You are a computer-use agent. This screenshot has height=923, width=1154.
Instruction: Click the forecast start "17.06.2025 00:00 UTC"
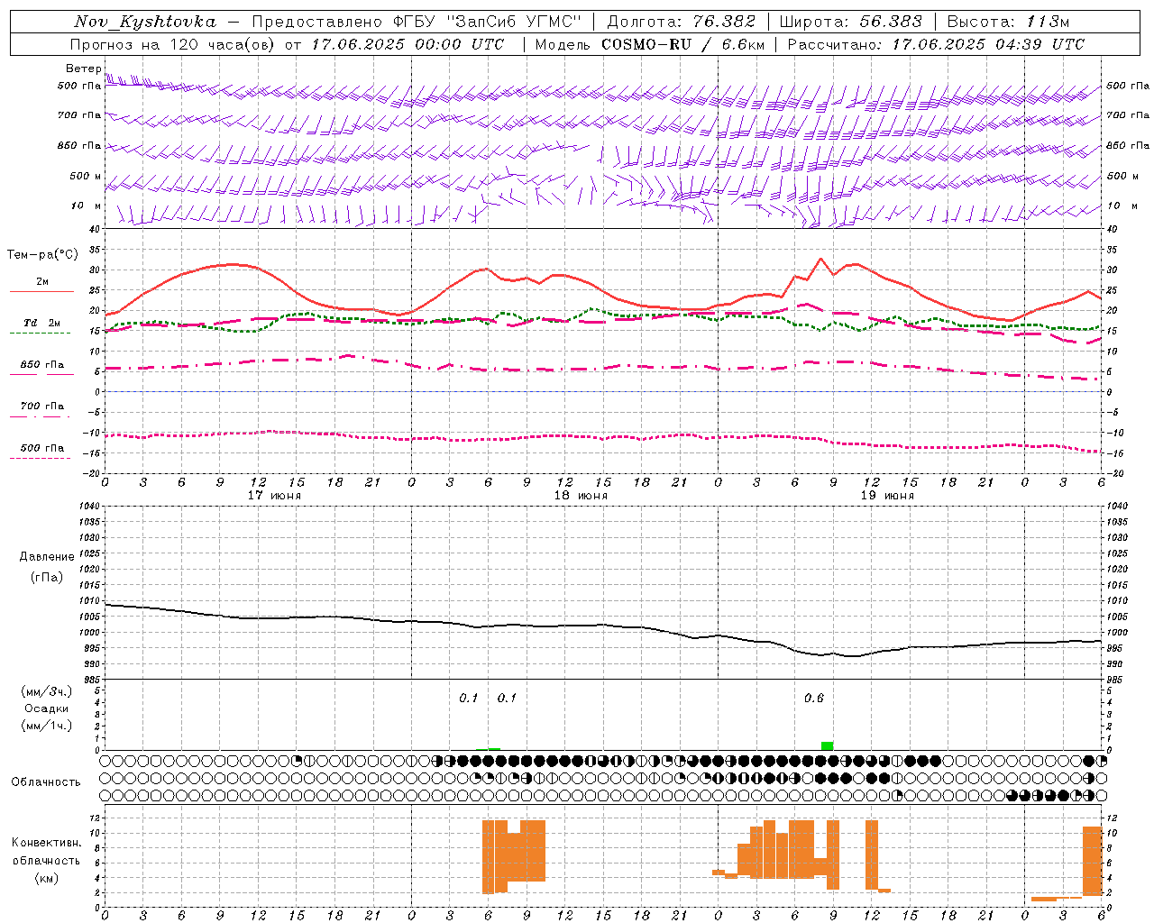tap(408, 44)
